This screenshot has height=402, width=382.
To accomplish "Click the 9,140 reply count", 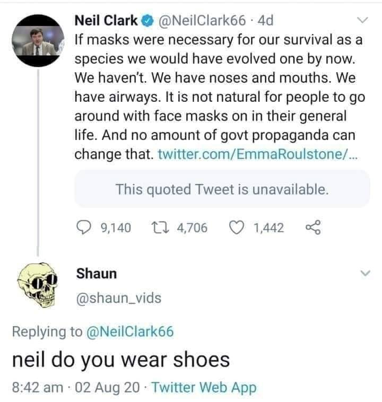I will click(116, 228).
